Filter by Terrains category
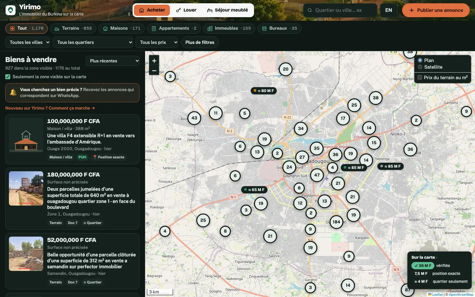Image resolution: width=475 pixels, height=297 pixels. click(73, 28)
